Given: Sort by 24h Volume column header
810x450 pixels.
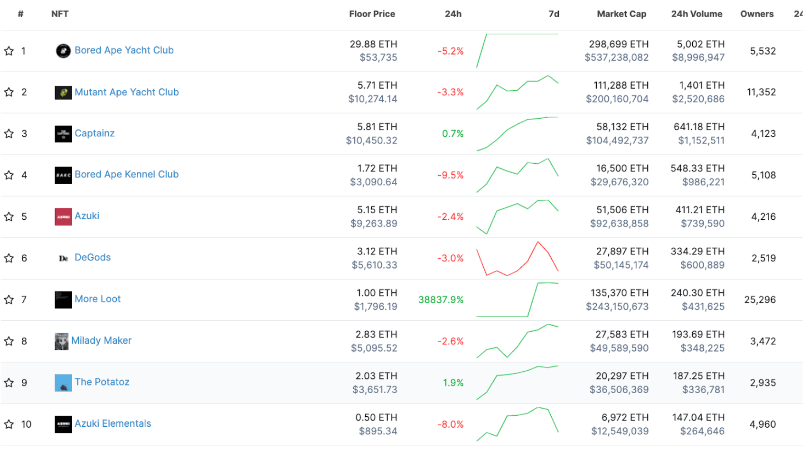Looking at the screenshot, I should click(x=697, y=14).
